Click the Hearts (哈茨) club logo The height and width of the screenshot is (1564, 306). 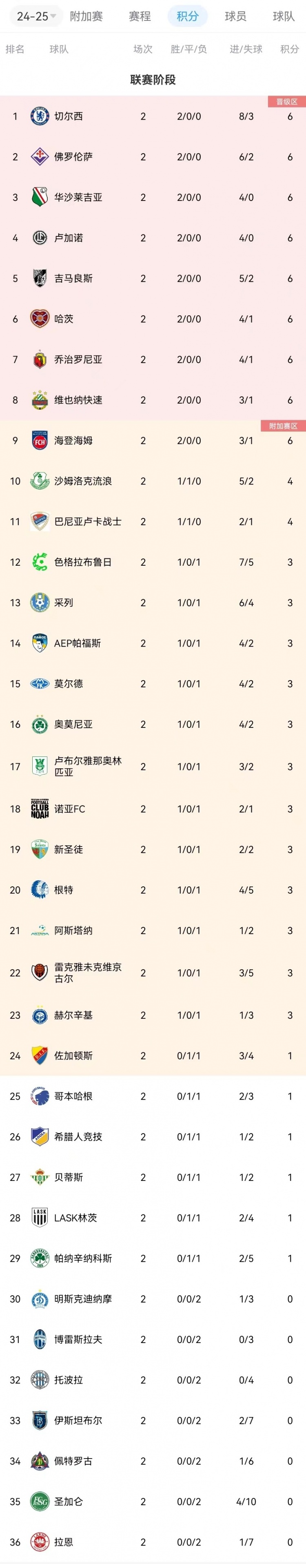(40, 318)
